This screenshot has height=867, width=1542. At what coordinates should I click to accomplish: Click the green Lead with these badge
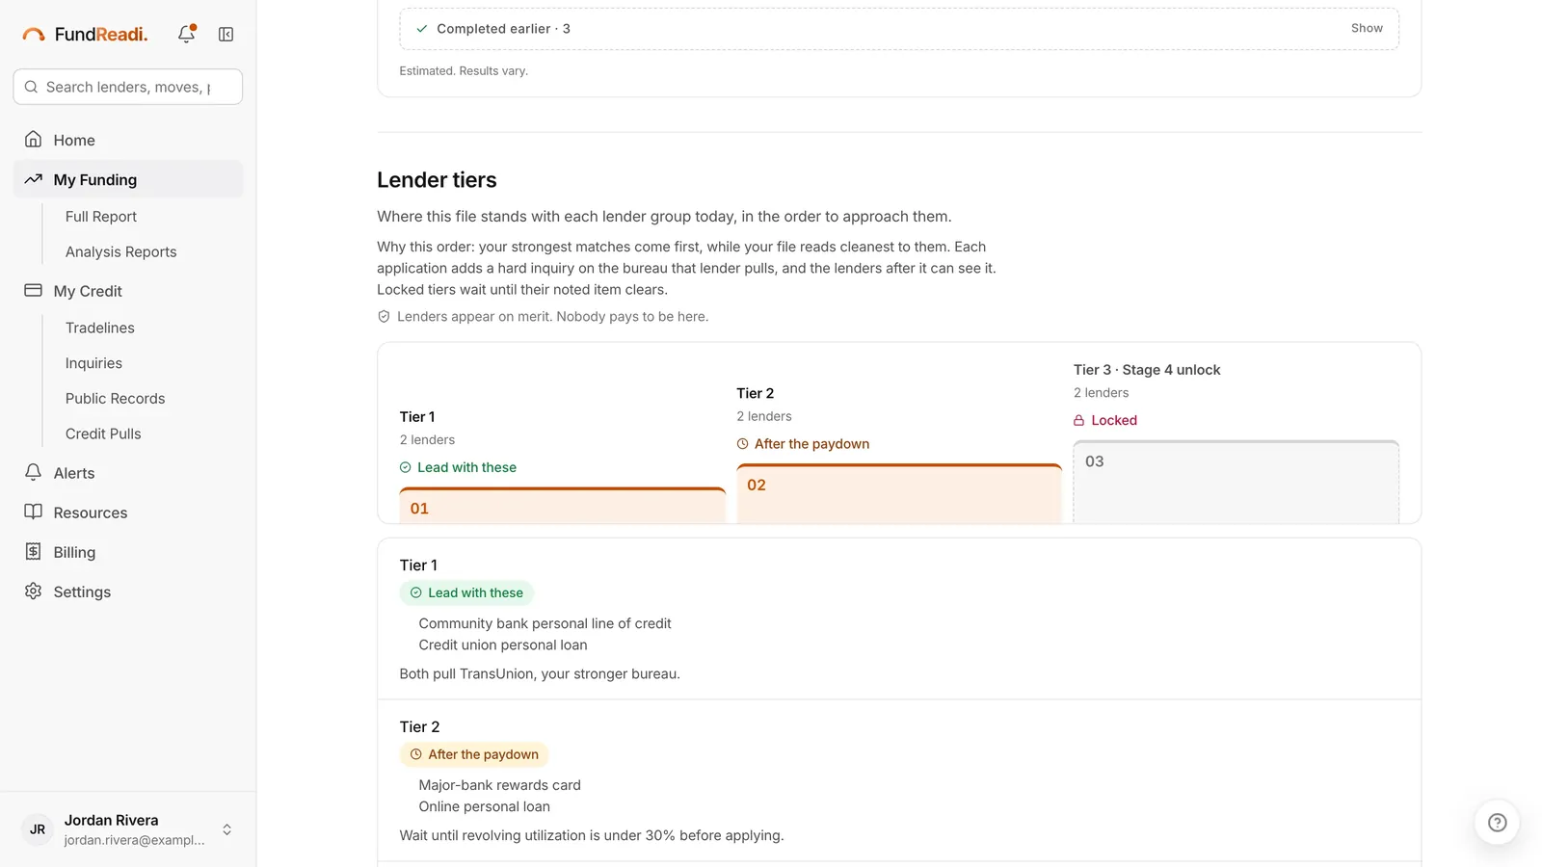(466, 592)
